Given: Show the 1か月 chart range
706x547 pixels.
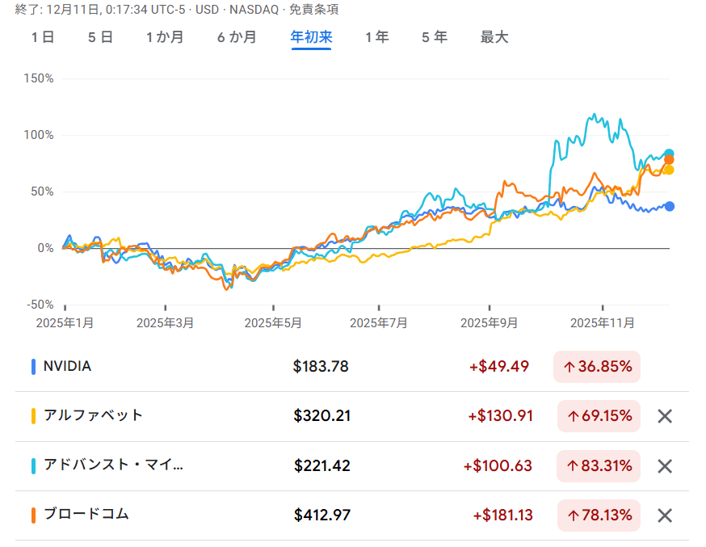Looking at the screenshot, I should (x=165, y=37).
